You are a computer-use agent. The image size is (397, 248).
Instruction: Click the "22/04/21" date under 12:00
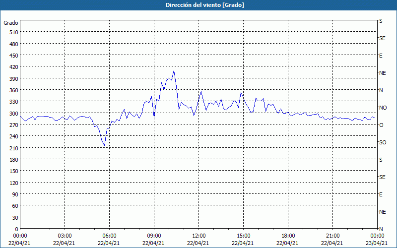(198, 243)
